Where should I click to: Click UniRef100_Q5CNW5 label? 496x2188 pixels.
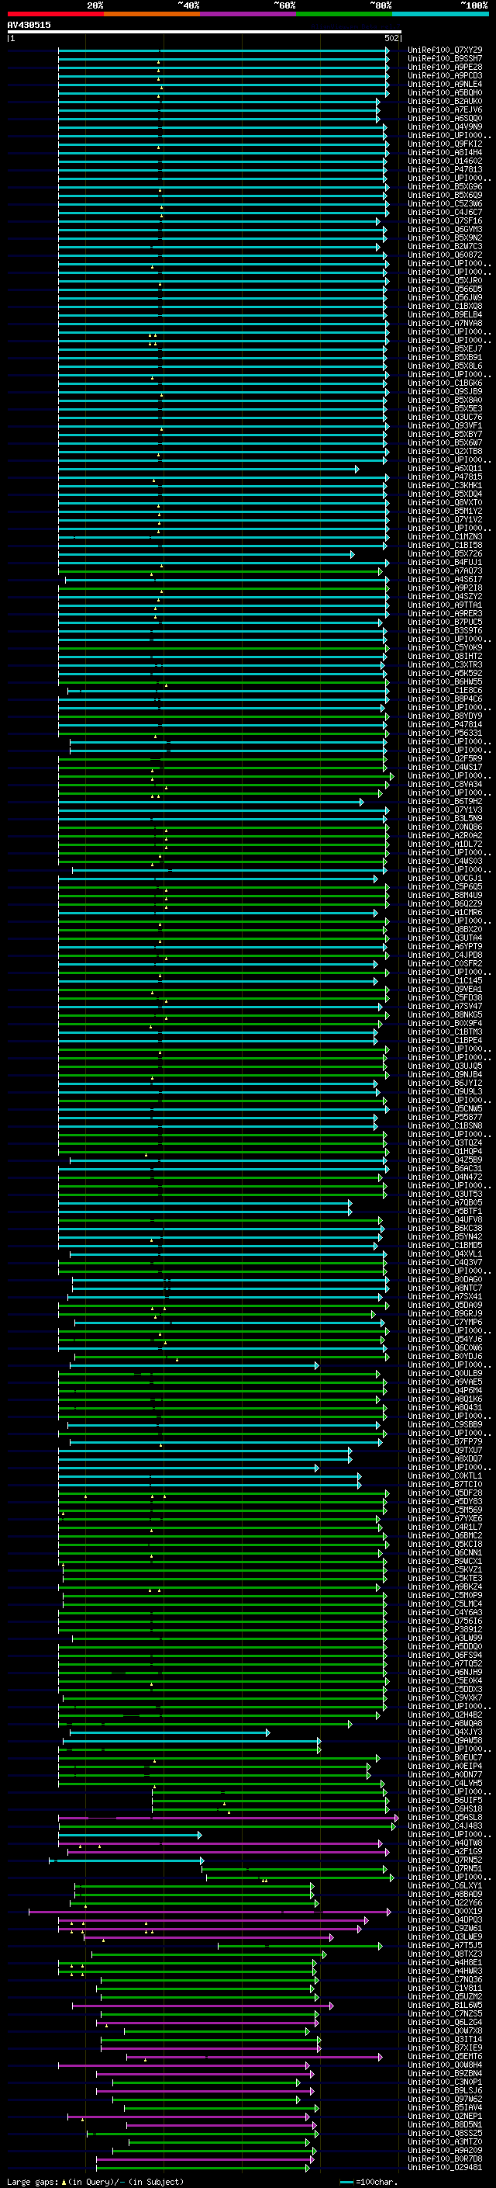(x=445, y=1109)
